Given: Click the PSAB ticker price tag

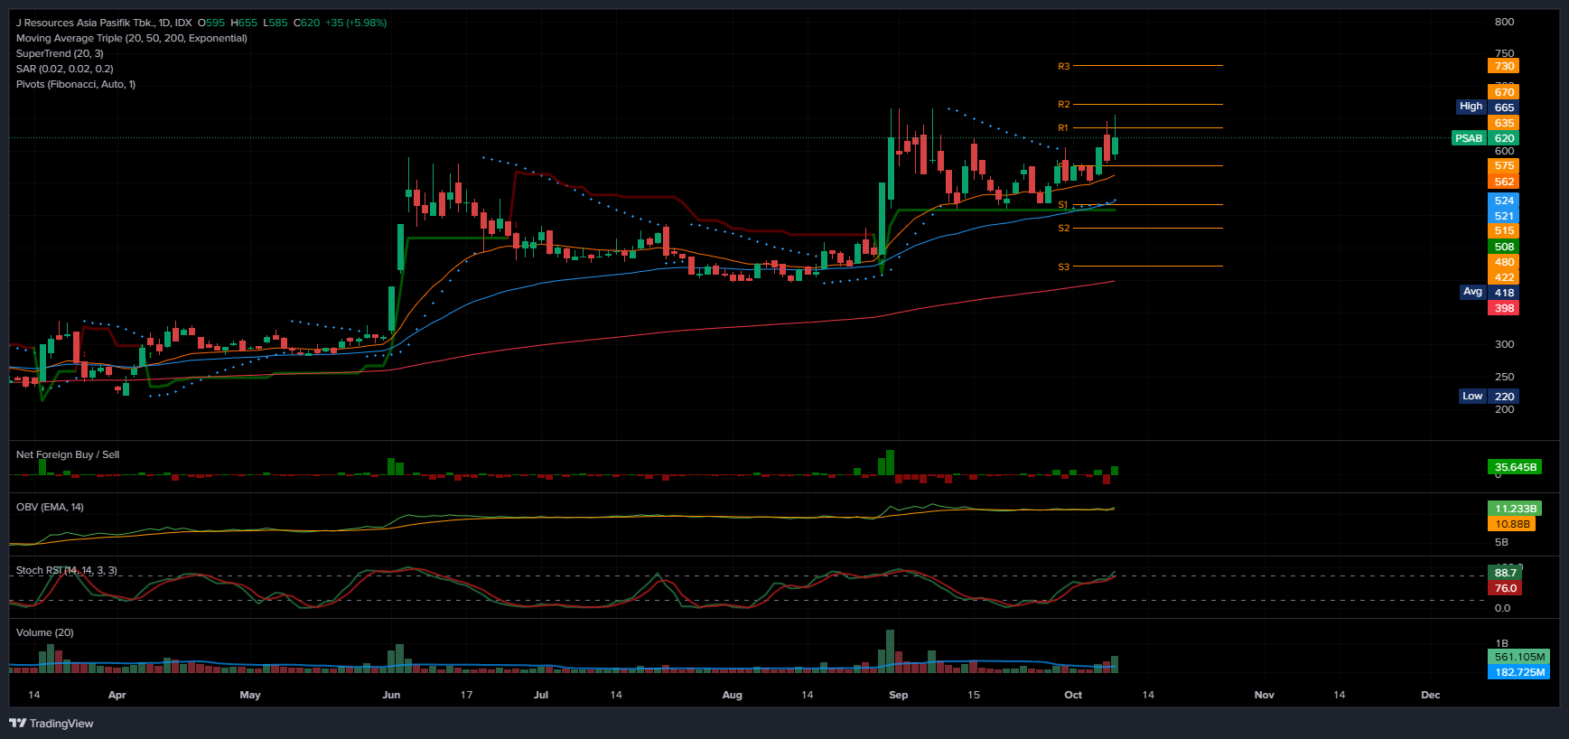Looking at the screenshot, I should click(1468, 138).
